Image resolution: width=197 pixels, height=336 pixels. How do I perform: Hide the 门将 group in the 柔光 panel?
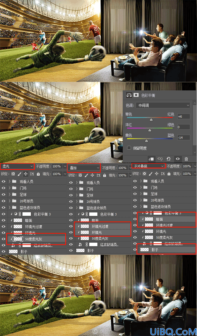pos(4,188)
